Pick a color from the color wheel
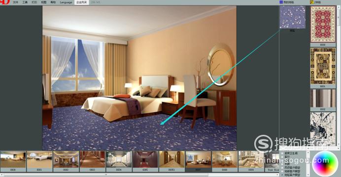 coord(325,163)
